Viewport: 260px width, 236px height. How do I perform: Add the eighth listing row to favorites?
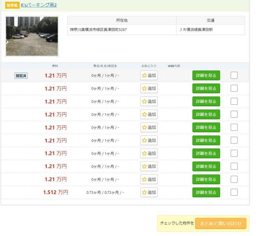[149, 166]
